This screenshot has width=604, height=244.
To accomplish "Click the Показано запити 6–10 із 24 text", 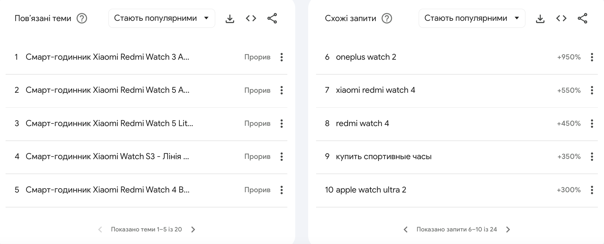I will [x=457, y=229].
